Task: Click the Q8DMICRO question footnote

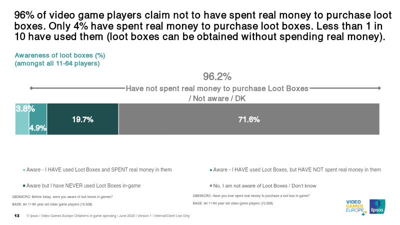Action: [62, 197]
